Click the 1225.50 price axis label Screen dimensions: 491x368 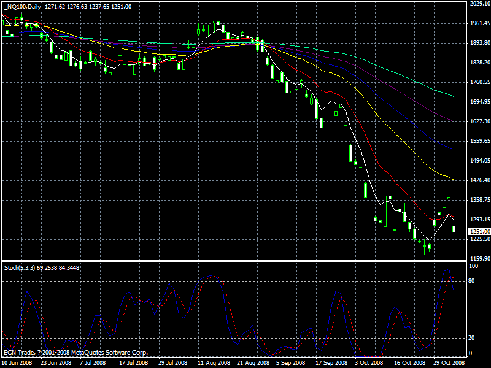(x=480, y=239)
